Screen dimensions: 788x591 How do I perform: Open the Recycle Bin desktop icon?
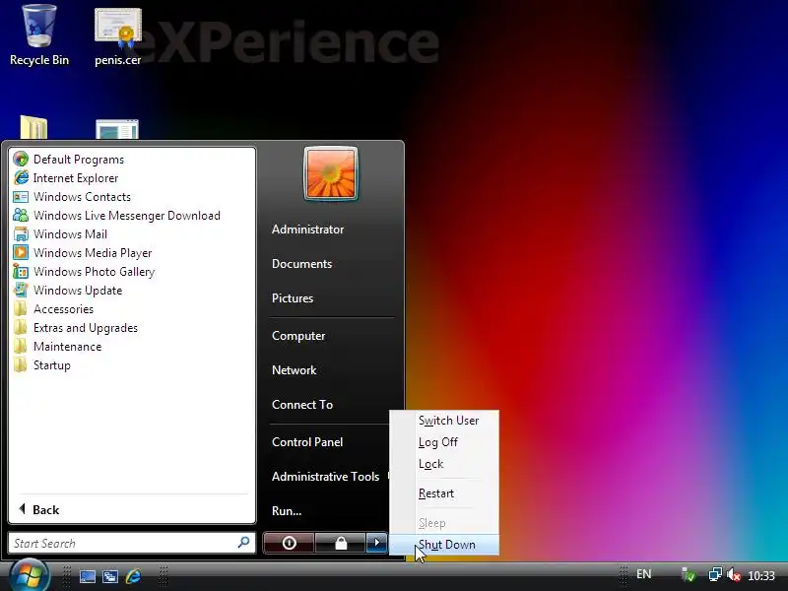point(39,35)
